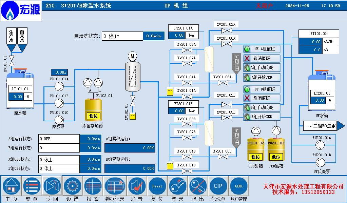Open AtMt 账户管理 icon
Viewport: 347px width, 203px height.
238,186
